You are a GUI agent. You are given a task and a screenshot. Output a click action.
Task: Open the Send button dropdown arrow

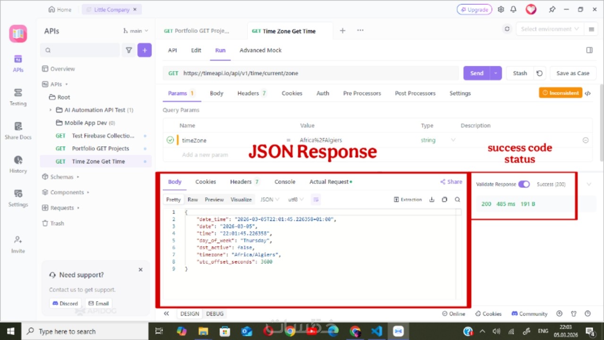pos(495,73)
